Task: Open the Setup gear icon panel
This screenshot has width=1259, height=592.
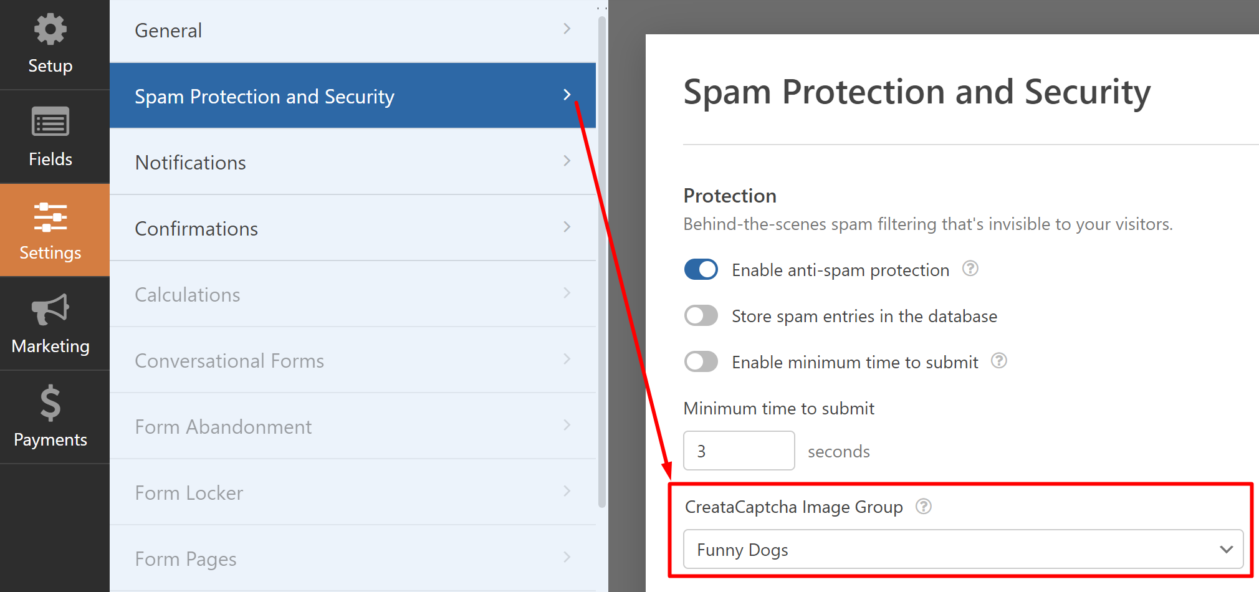Action: [x=50, y=30]
